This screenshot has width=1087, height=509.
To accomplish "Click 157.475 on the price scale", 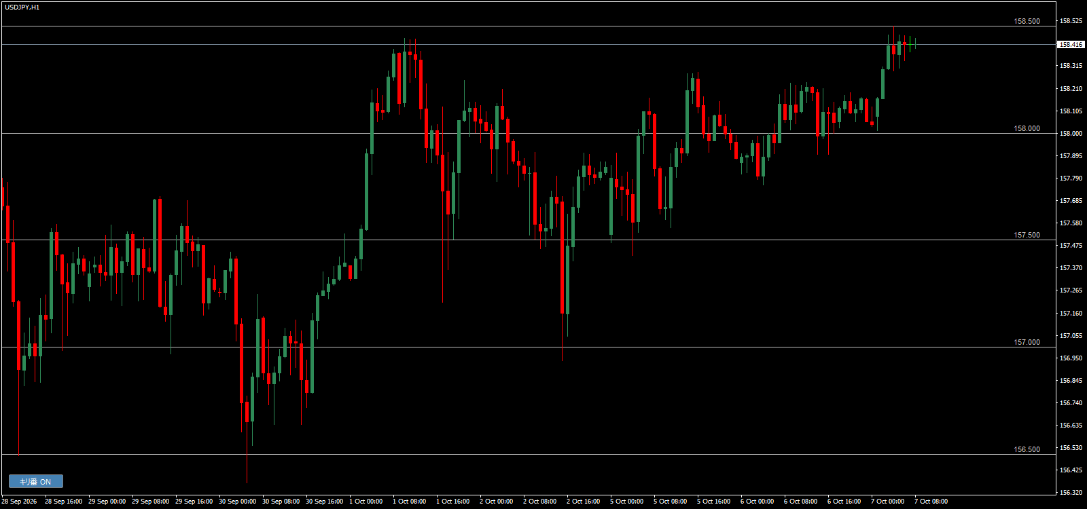I will pyautogui.click(x=1071, y=245).
